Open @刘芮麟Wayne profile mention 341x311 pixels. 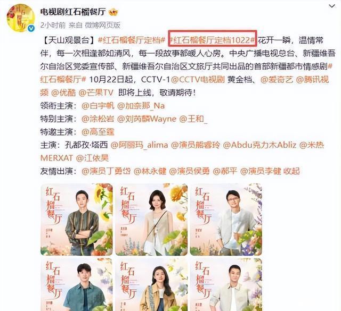[147, 119]
